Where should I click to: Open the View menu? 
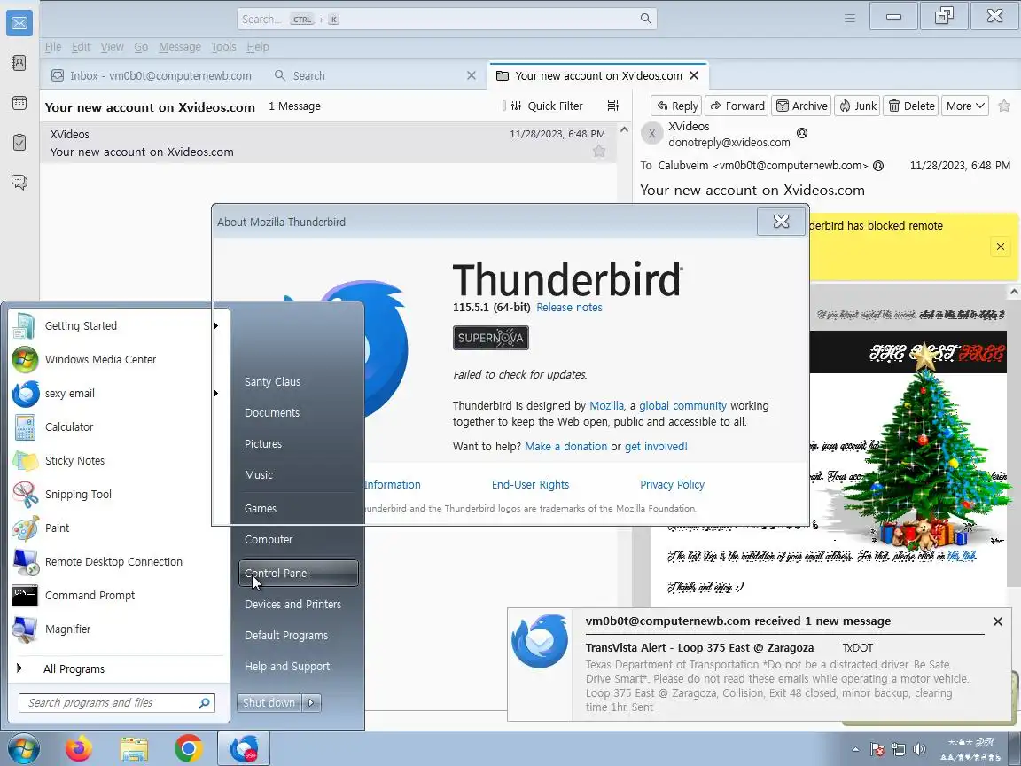(x=112, y=47)
